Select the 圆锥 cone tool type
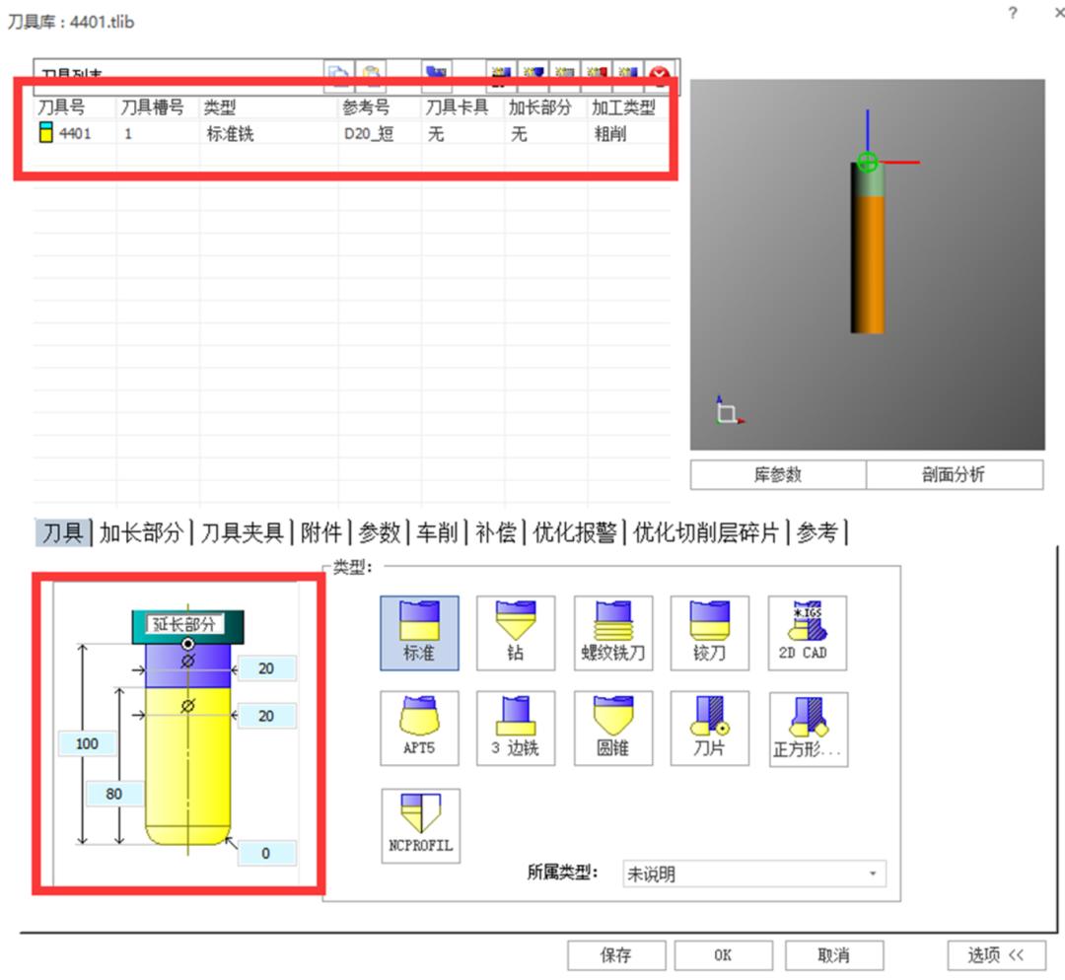 613,728
